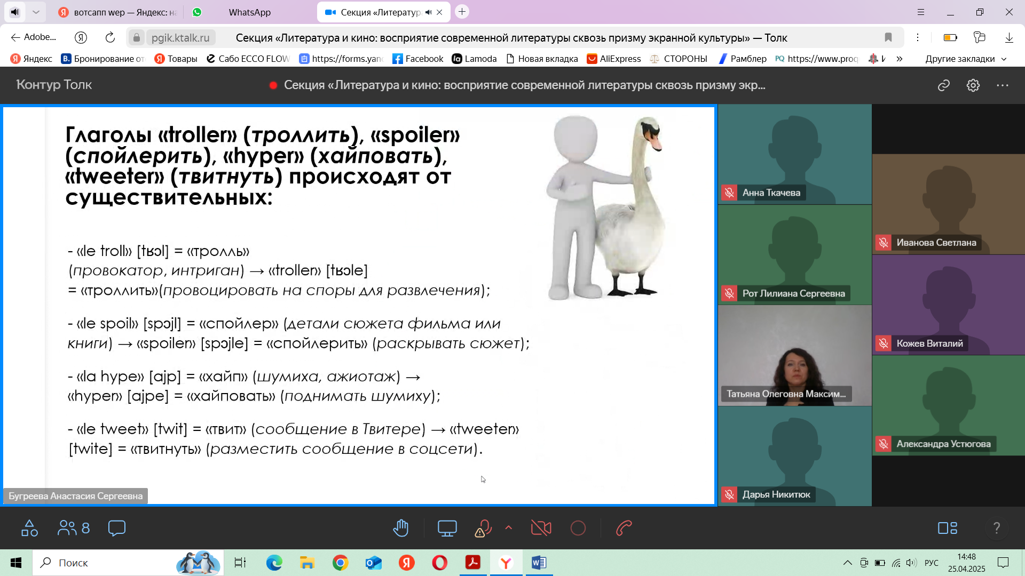Go back to Adobe page

33,37
